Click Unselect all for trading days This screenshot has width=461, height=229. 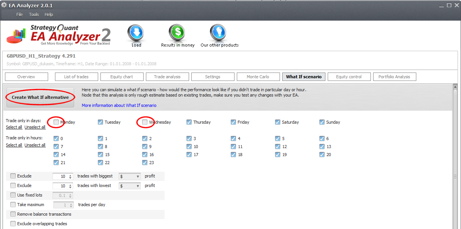(35, 127)
